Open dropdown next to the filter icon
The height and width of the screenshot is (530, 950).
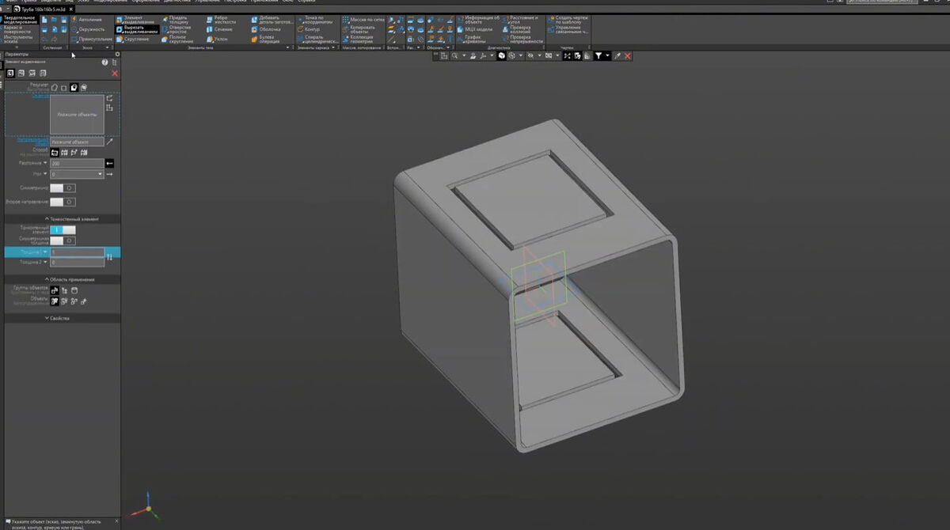coord(607,56)
